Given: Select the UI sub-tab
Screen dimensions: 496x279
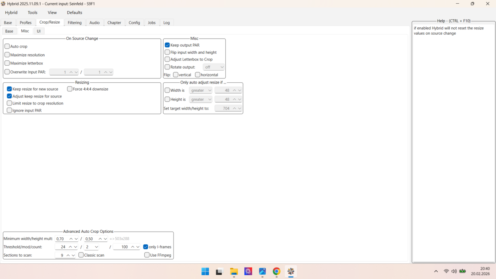Looking at the screenshot, I should point(38,31).
